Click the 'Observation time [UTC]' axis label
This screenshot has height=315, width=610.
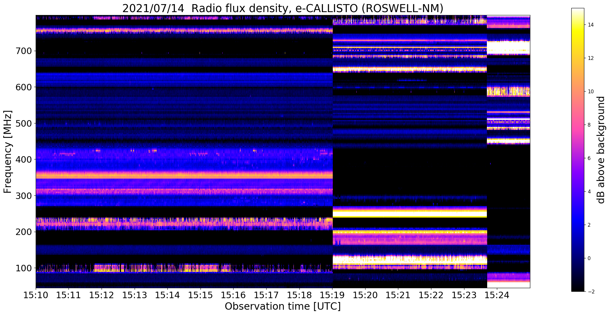(x=283, y=306)
